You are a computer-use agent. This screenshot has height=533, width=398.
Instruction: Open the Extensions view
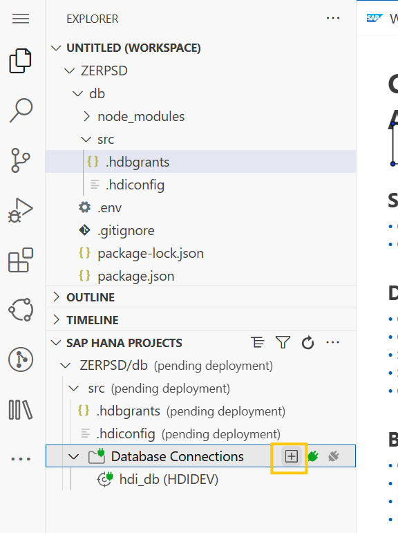pyautogui.click(x=21, y=260)
